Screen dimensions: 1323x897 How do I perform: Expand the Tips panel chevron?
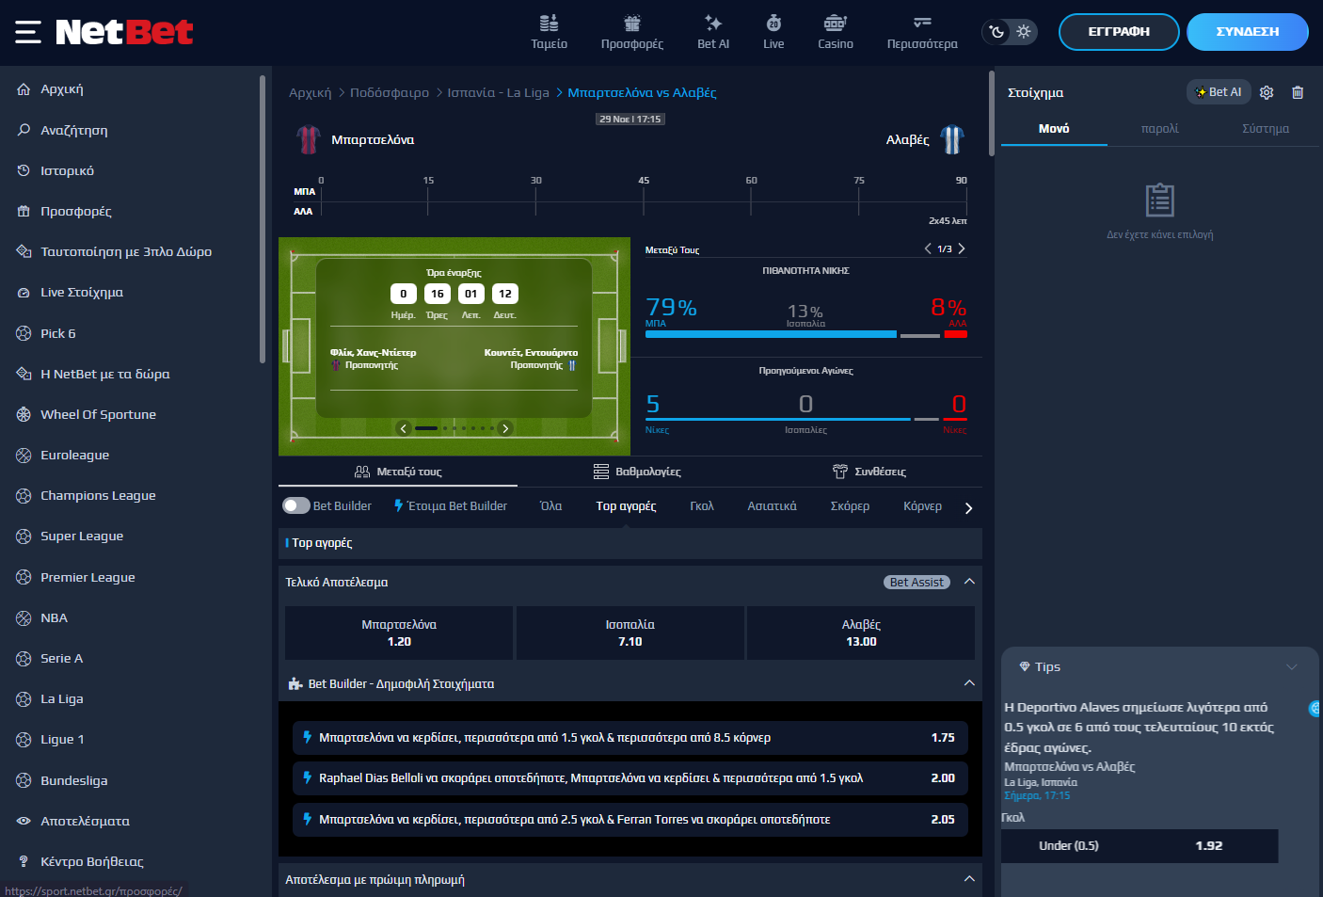tap(1291, 667)
